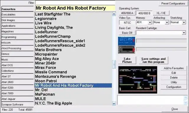This screenshot has height=113, width=189.
Task: Click the Delete button
Action: (174, 78)
